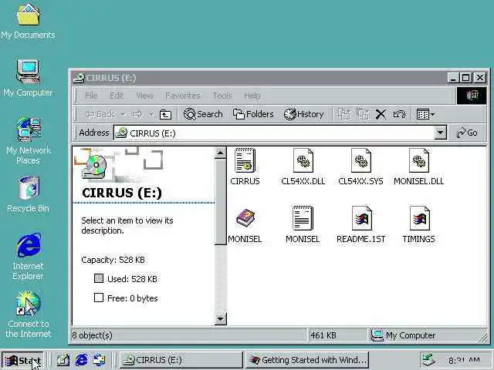Click the Back toolbar button

100,114
